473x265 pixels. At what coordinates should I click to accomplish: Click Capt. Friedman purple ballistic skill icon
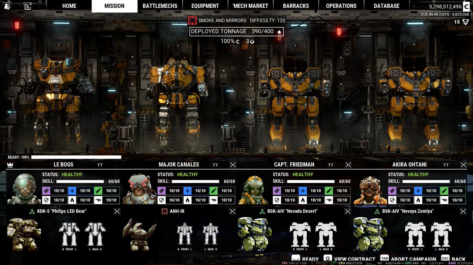[x=277, y=191]
